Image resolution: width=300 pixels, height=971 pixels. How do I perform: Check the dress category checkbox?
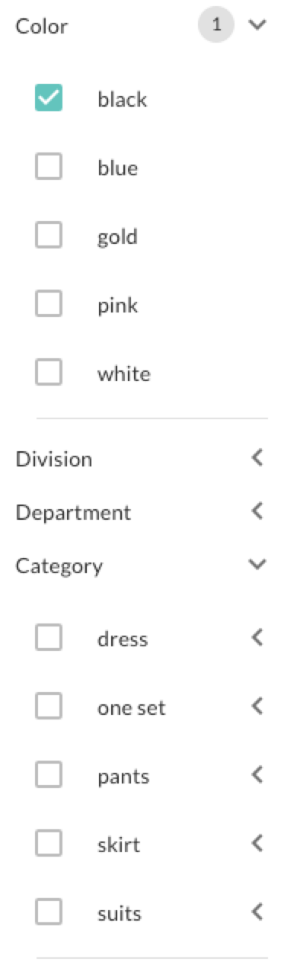tap(49, 637)
